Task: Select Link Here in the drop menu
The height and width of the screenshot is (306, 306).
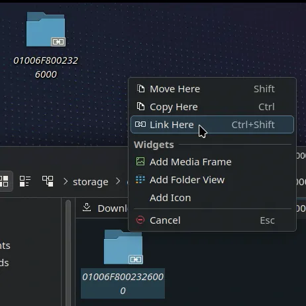Action: [x=212, y=125]
